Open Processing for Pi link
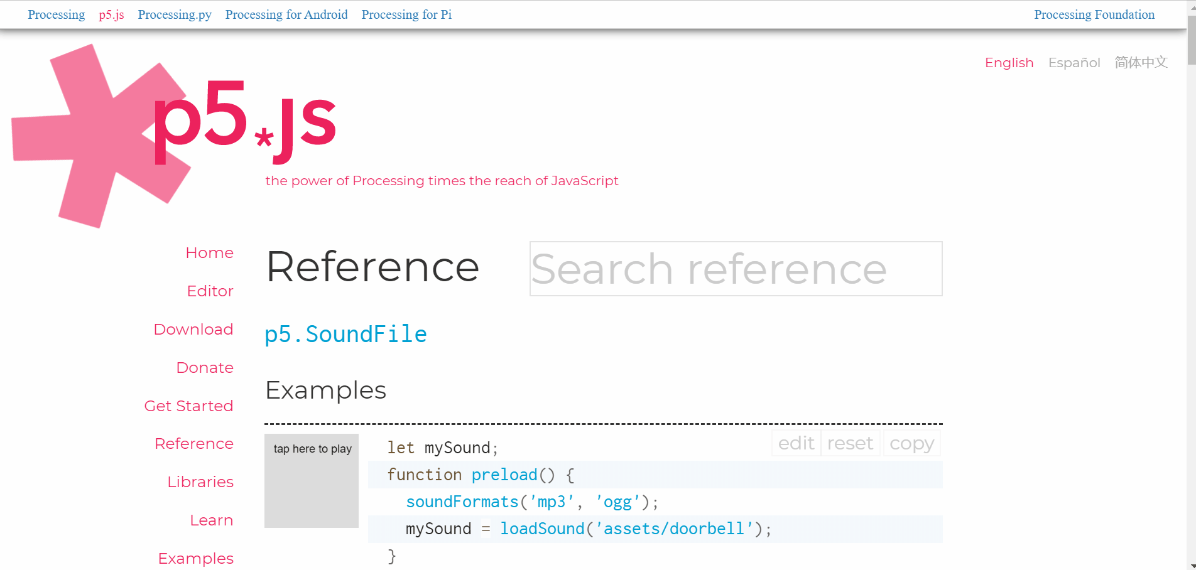Viewport: 1196px width, 570px height. click(406, 14)
